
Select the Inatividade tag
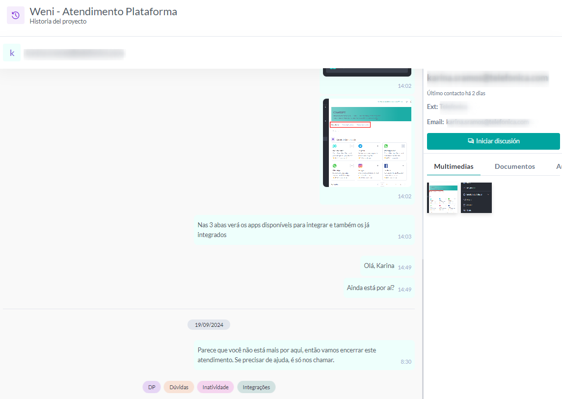tap(215, 387)
